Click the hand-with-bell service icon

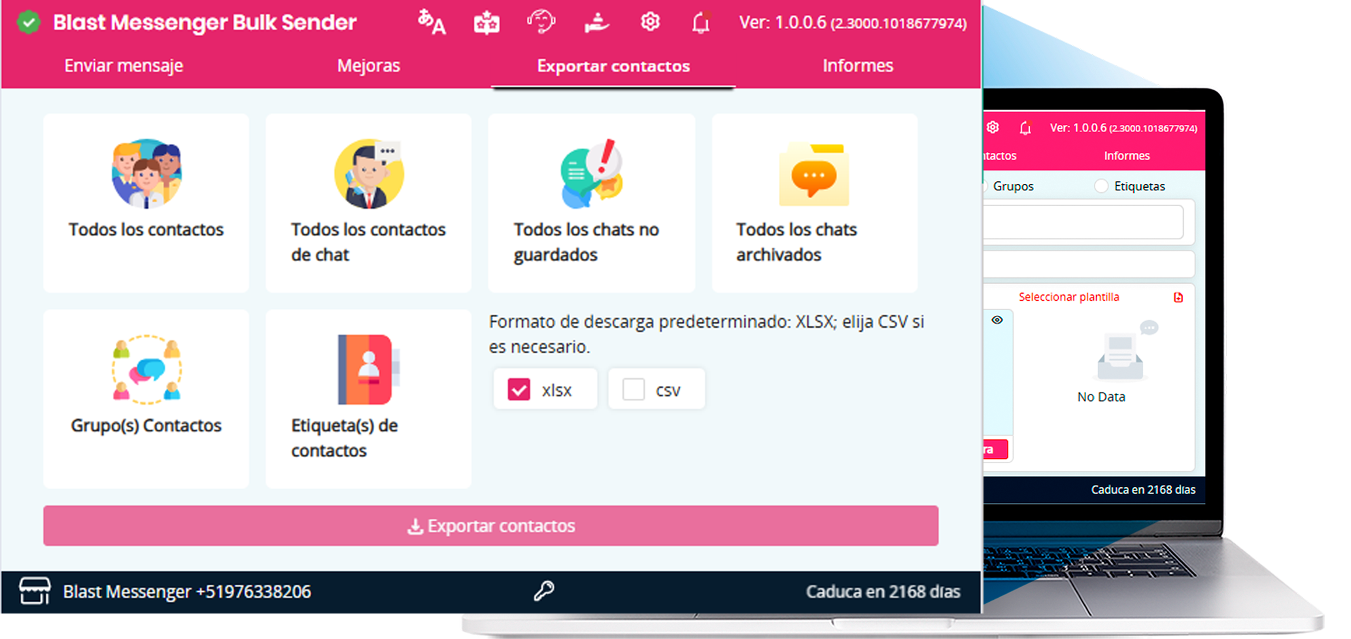(596, 23)
